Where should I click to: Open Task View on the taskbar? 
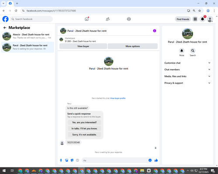[12, 171]
